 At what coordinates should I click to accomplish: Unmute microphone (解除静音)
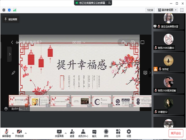point(6,133)
